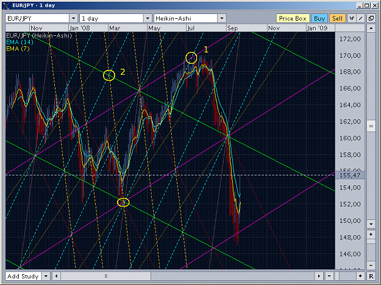Click the horizontal zoom slider track
Screen dimensions: 381x285
344,276
